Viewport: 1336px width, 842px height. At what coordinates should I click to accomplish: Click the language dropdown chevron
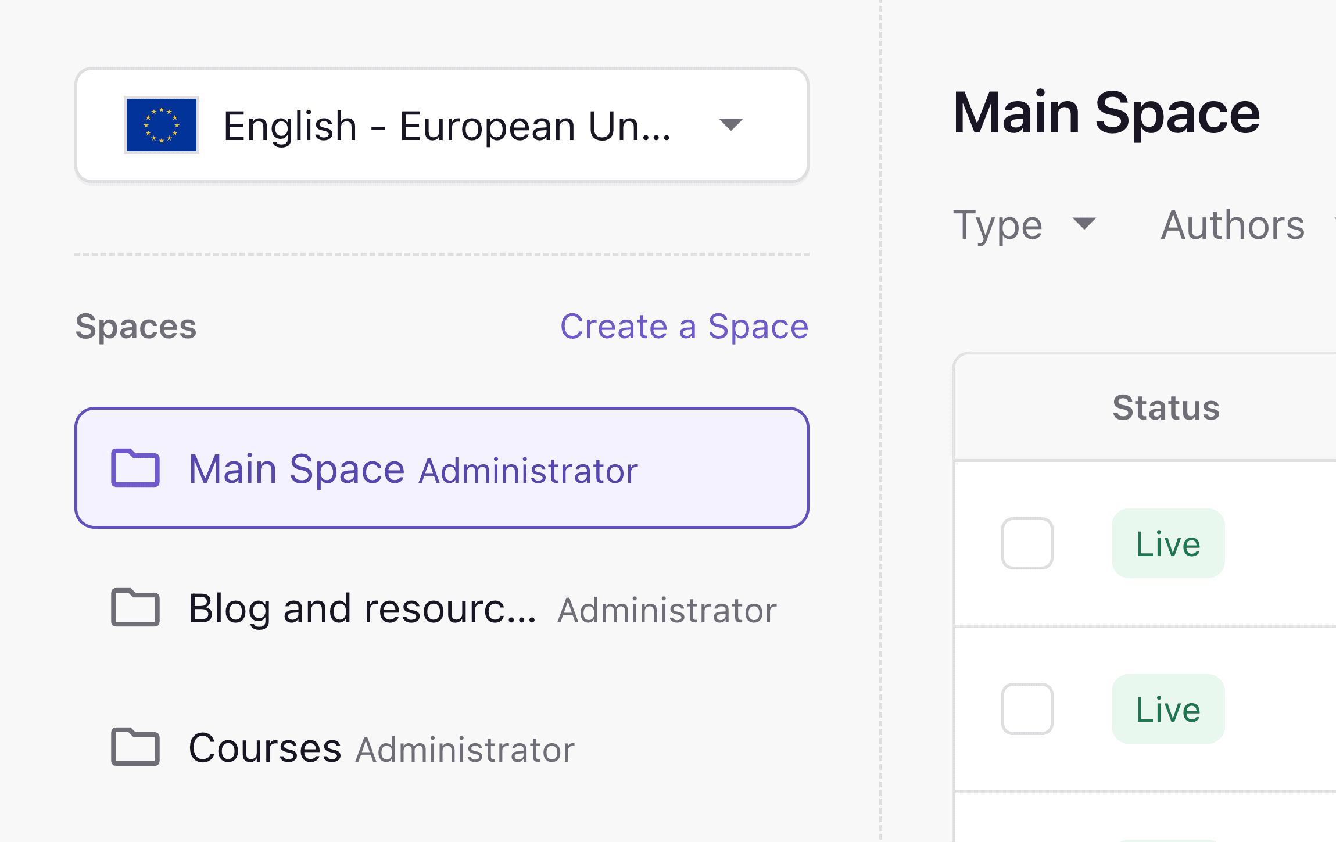731,125
